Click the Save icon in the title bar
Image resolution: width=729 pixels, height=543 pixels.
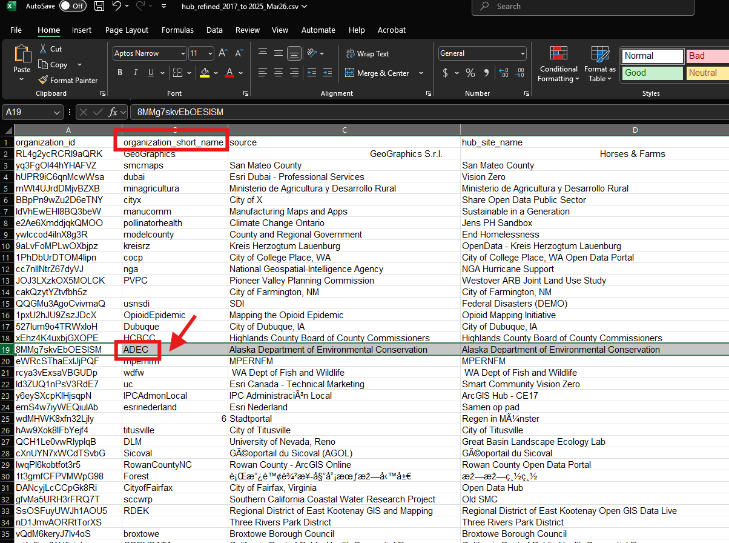click(x=99, y=6)
